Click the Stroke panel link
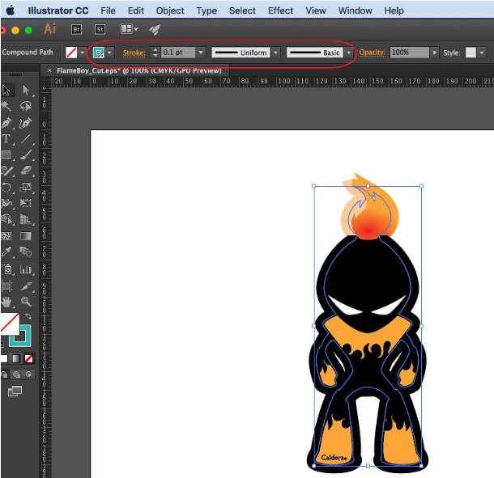 click(x=134, y=53)
